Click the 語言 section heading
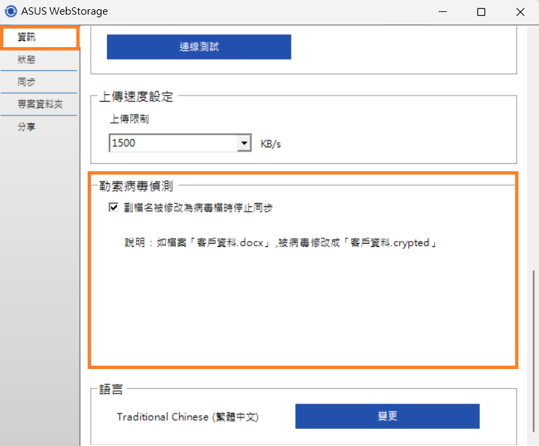This screenshot has width=539, height=446. (x=111, y=390)
